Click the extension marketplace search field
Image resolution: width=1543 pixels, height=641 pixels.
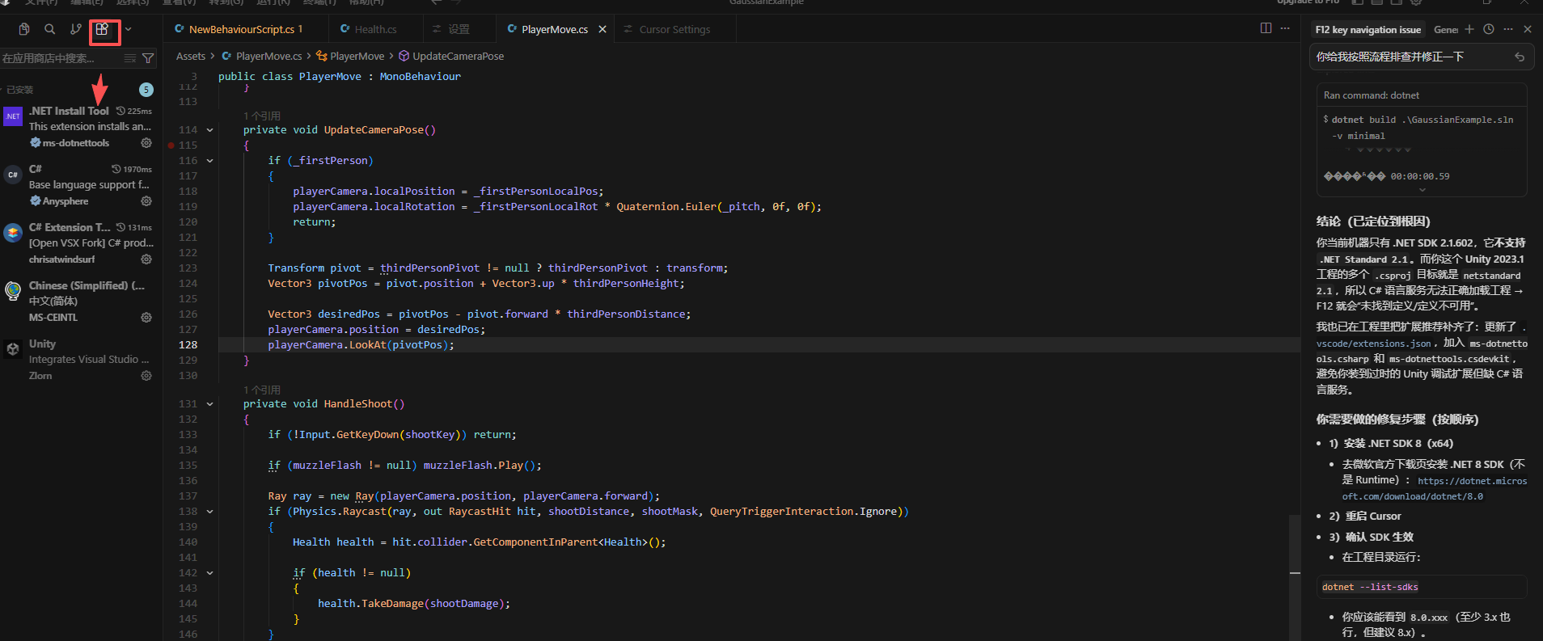point(61,58)
